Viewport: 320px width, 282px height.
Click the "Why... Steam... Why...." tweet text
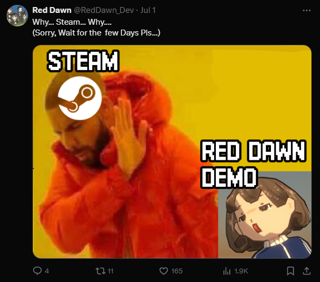[72, 22]
